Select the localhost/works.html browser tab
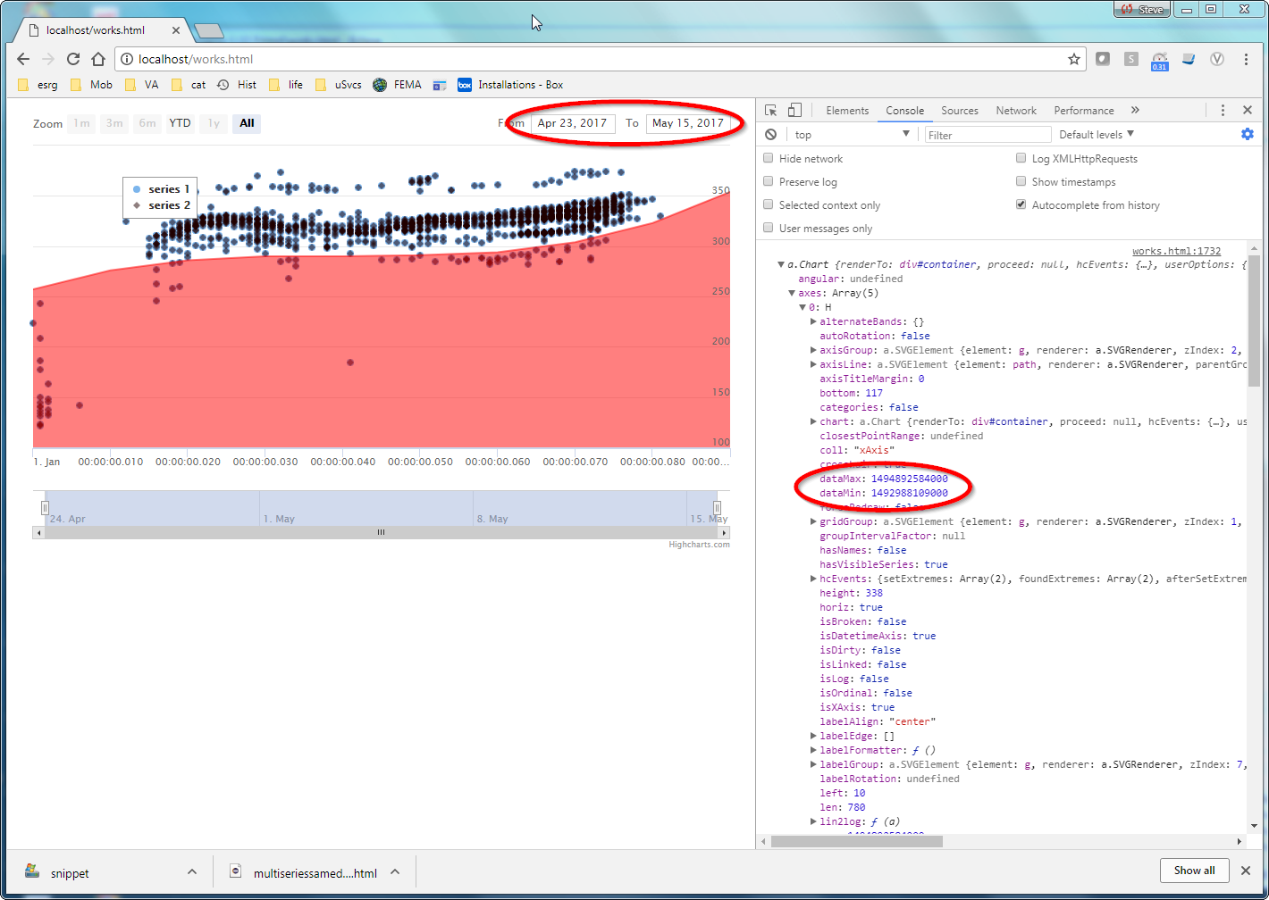The width and height of the screenshot is (1269, 900). (101, 30)
